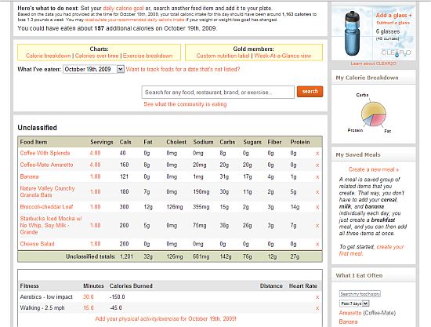Open the Past 7 days dropdown
Screen dimensions: 431x327
coord(354,303)
